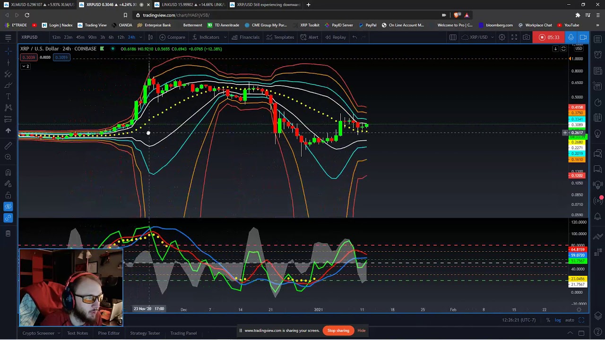Screen dimensions: 605x340
Task: Click the pane maximize icon
Action: (563, 49)
